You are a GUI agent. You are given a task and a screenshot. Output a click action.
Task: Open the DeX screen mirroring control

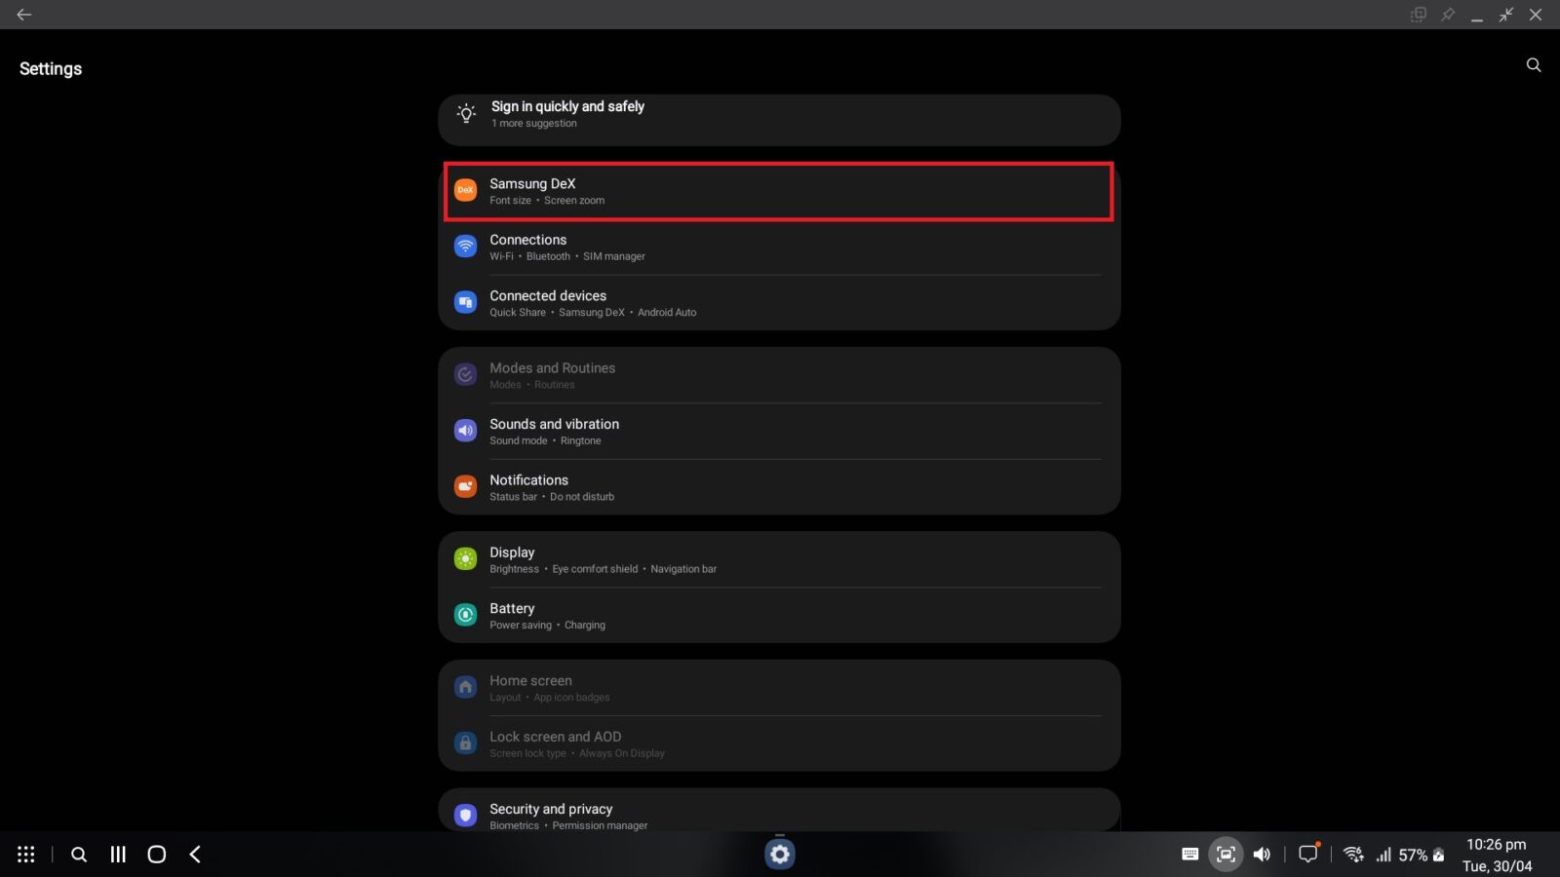(x=1226, y=854)
